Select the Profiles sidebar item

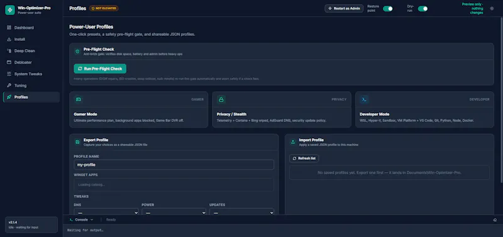31,97
